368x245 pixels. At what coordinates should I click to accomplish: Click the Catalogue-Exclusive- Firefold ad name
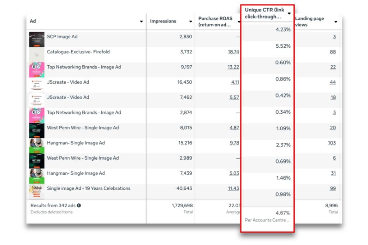point(78,52)
